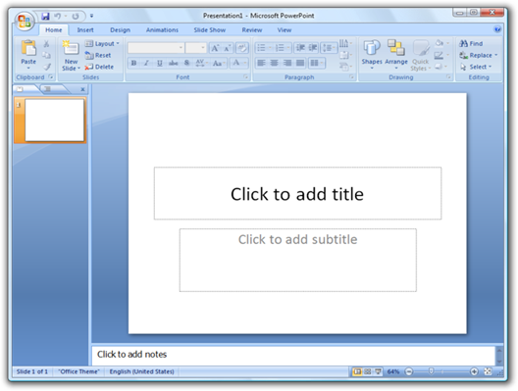The width and height of the screenshot is (518, 391).
Task: Click Reset in Slides group
Action: tap(98, 55)
